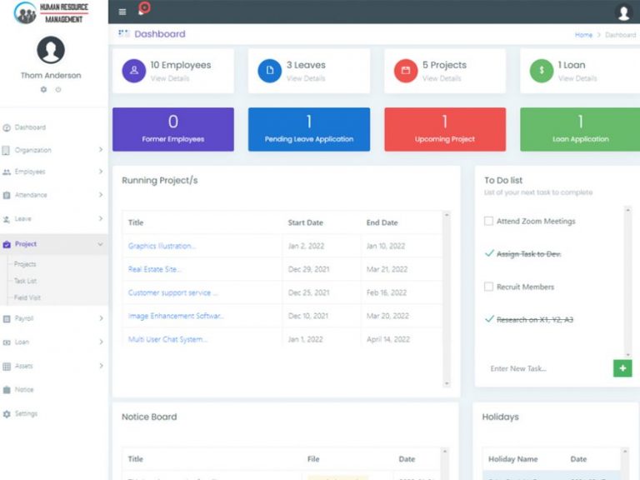Click the Pending Leave Application blue tile
The image size is (640, 480).
click(x=308, y=129)
